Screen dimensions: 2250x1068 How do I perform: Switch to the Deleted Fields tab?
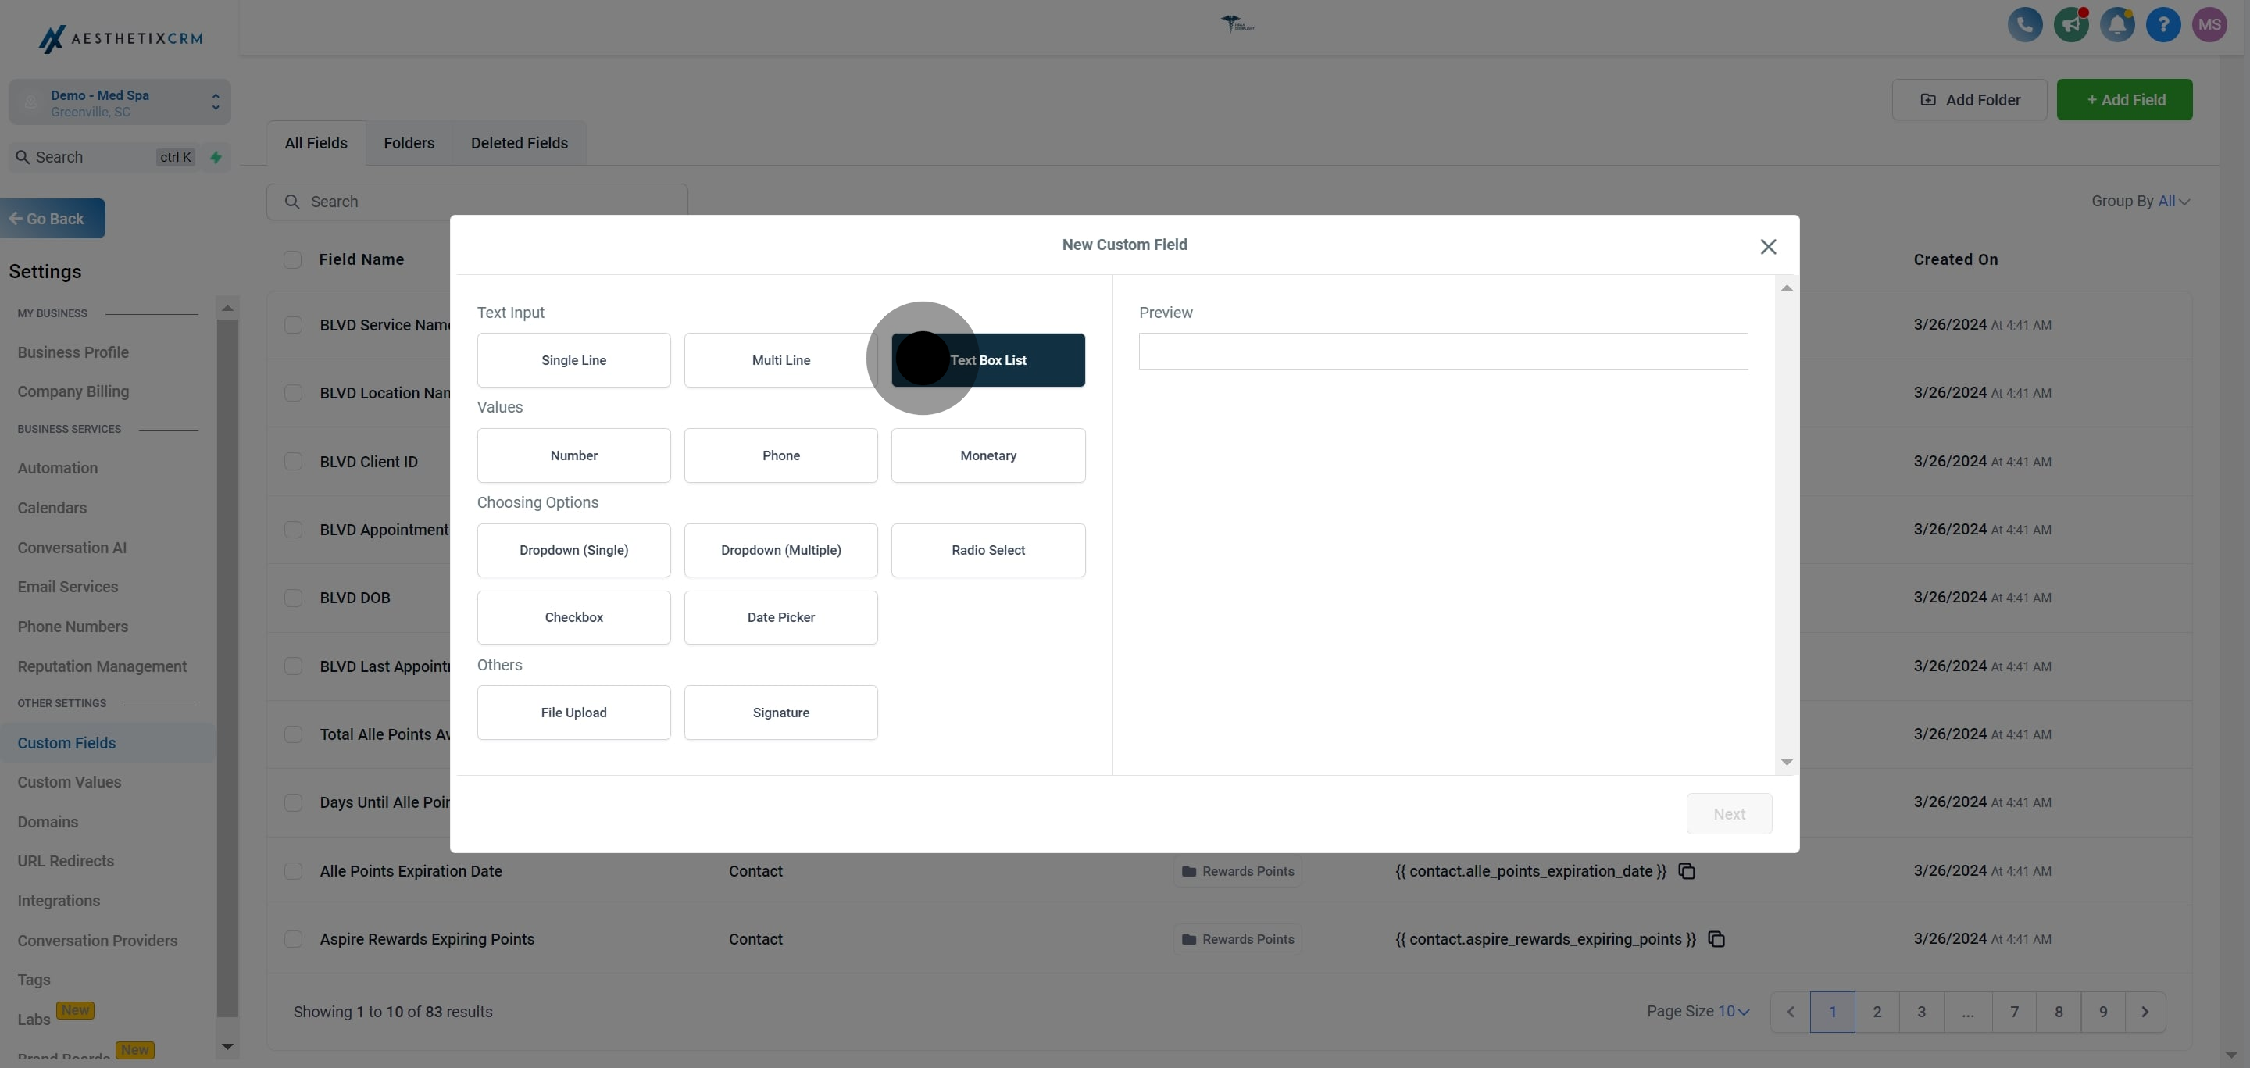coord(519,143)
